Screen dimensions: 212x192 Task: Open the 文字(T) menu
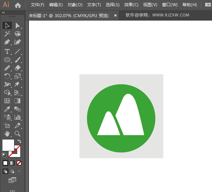(94, 5)
